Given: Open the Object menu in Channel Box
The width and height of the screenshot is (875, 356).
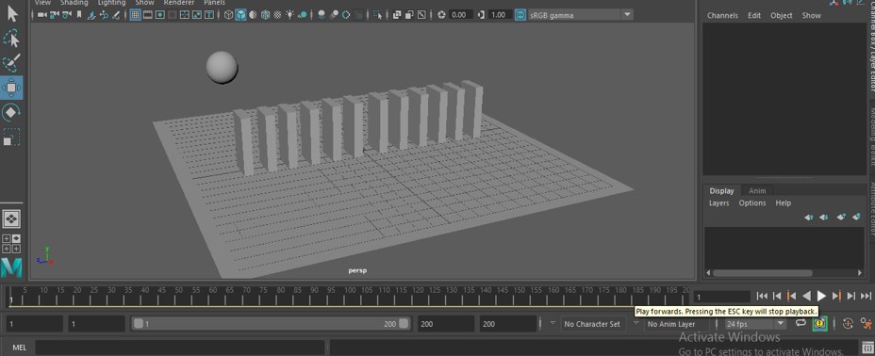Looking at the screenshot, I should pyautogui.click(x=782, y=16).
